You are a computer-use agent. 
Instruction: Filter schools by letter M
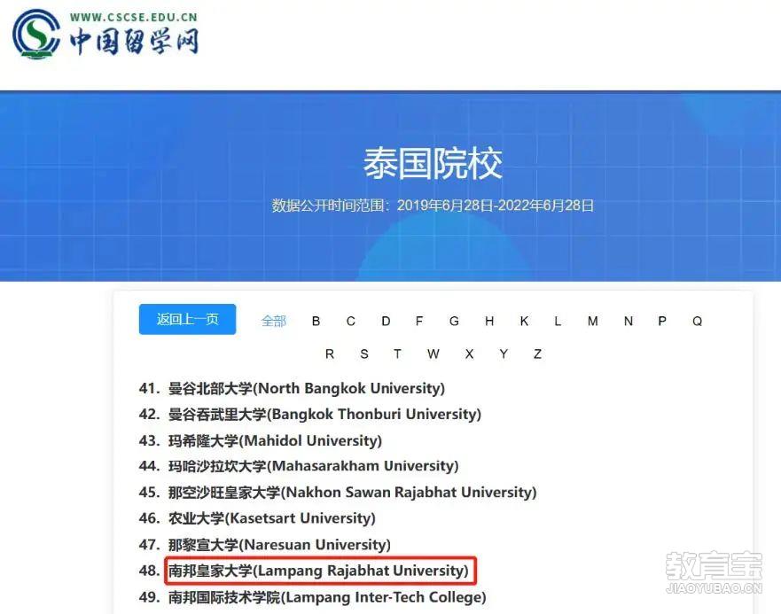pos(593,322)
